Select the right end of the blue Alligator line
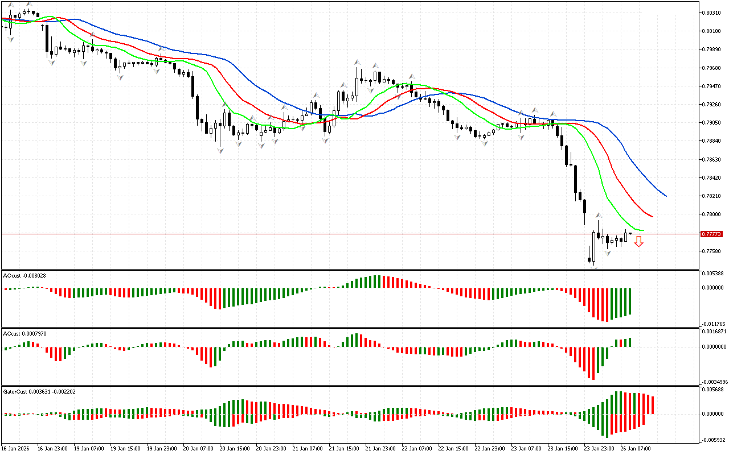This screenshot has width=729, height=455. 665,196
